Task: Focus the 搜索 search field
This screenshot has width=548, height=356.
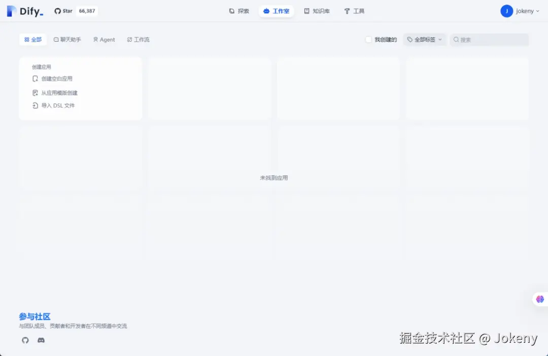Action: click(x=489, y=40)
